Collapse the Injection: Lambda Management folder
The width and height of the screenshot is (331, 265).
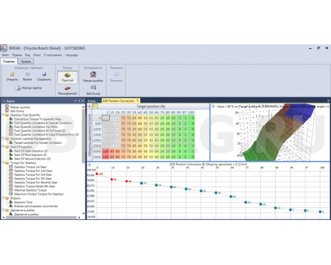pos(3,138)
